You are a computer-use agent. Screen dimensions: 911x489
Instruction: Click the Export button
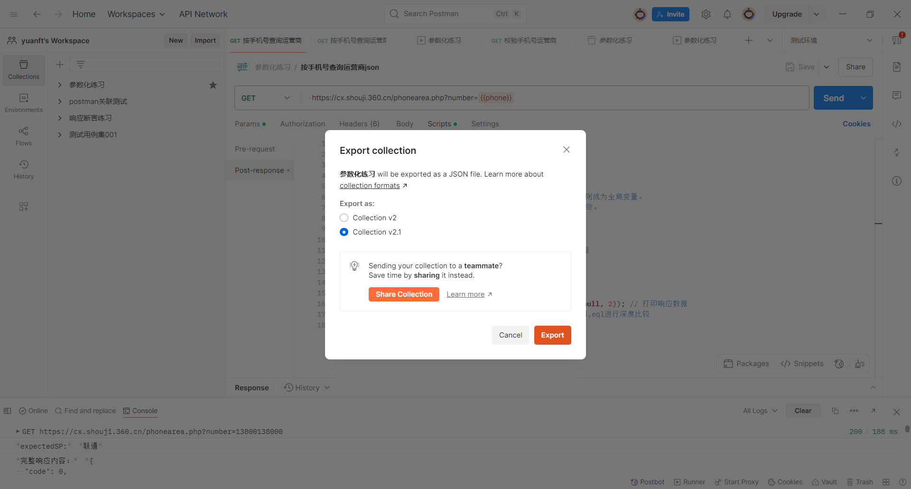click(x=553, y=335)
